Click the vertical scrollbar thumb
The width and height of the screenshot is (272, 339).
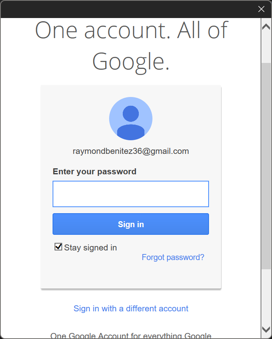click(266, 160)
